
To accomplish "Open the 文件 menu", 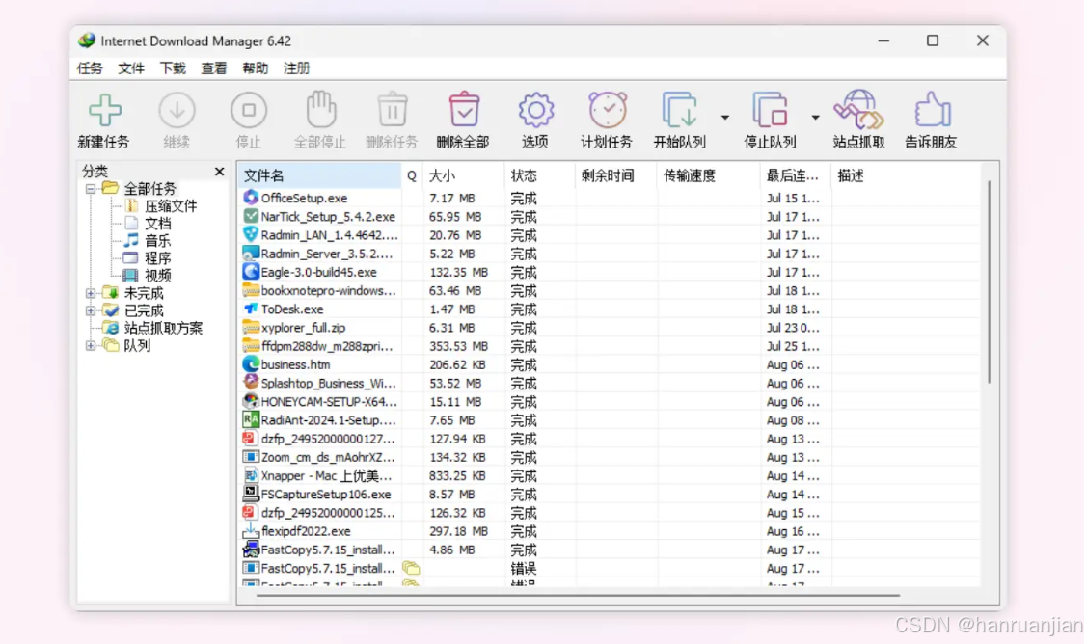I will 131,67.
